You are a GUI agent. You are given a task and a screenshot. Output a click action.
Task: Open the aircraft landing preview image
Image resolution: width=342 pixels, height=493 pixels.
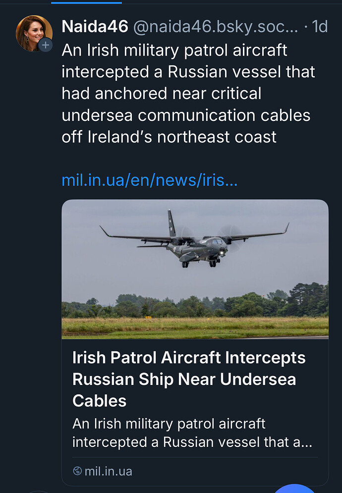[195, 269]
